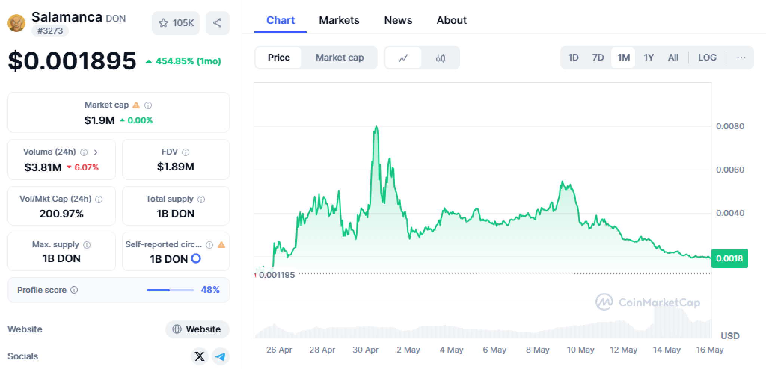Viewport: 766px width, 369px height.
Task: Open the Telegram social link
Action: pyautogui.click(x=221, y=356)
